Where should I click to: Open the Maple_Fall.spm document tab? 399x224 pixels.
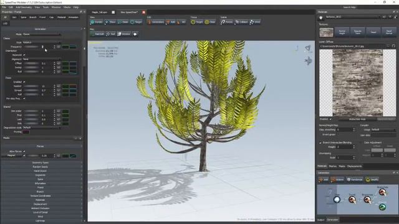[x=100, y=12]
